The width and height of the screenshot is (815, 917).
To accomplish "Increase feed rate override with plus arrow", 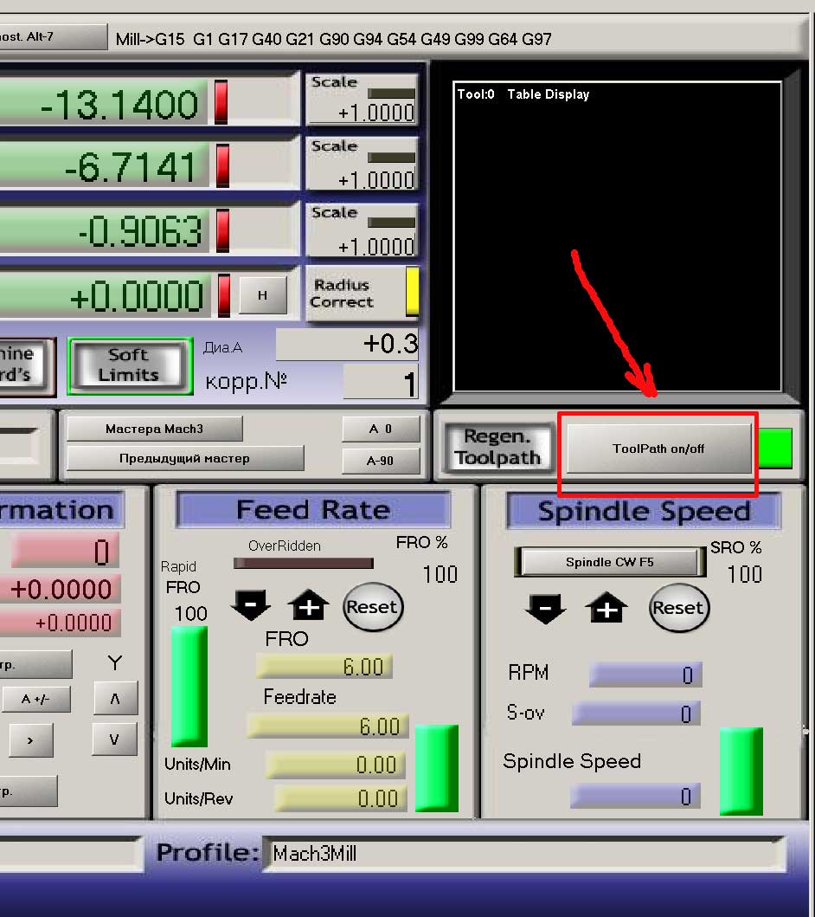I will (309, 606).
